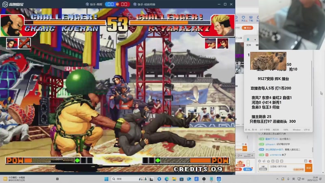Open Outlook from taskbar

[189, 179]
